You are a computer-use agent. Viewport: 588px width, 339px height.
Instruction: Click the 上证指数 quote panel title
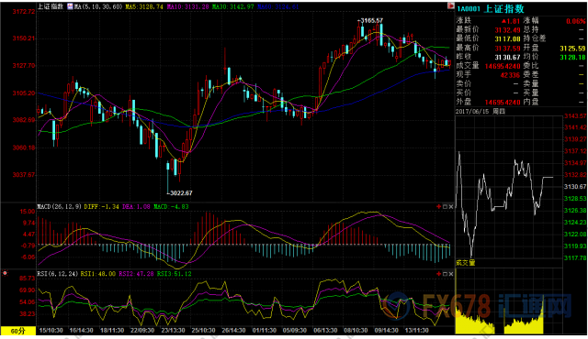(x=503, y=8)
